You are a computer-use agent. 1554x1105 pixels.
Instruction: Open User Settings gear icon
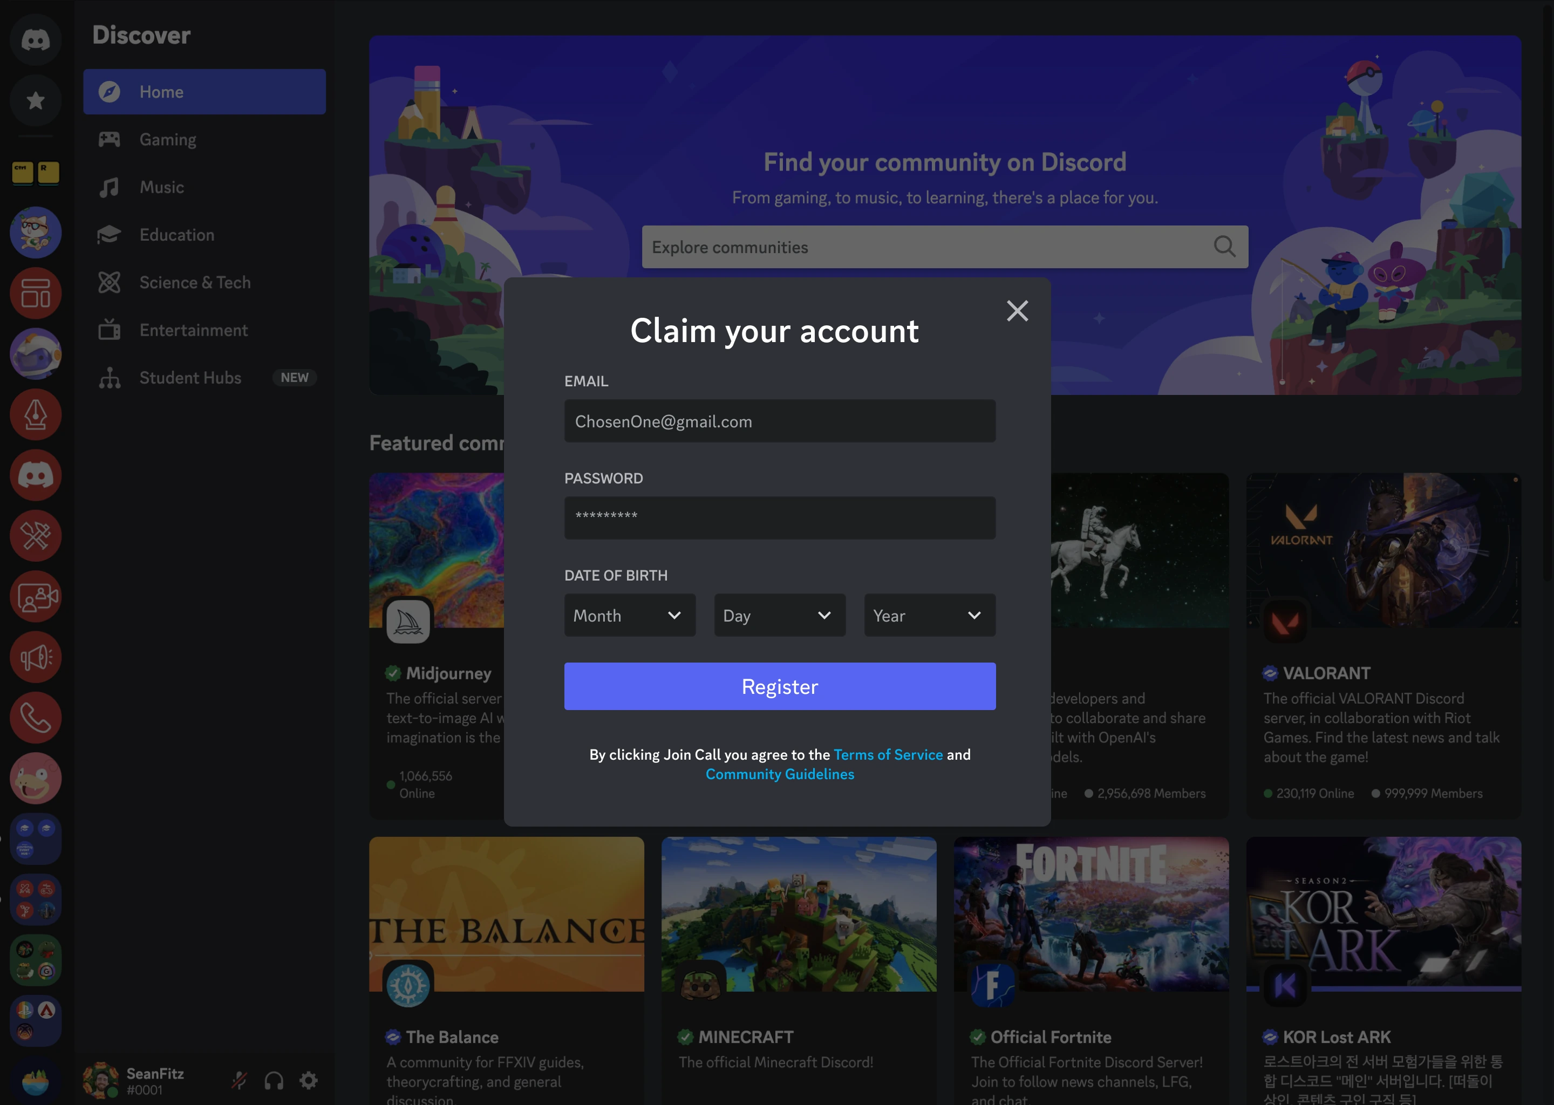(309, 1080)
